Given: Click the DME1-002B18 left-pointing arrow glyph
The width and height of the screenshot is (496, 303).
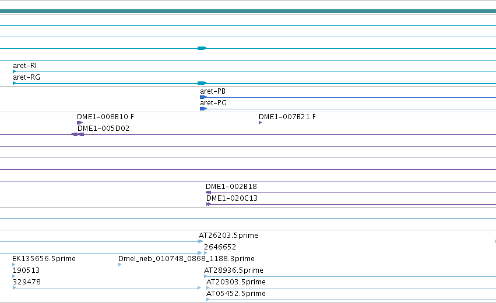Looking at the screenshot, I should pyautogui.click(x=208, y=193).
